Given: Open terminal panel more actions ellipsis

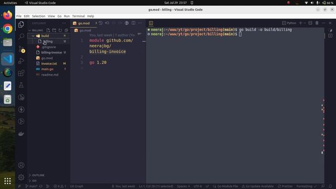Looking at the screenshot, I should coord(323,23).
